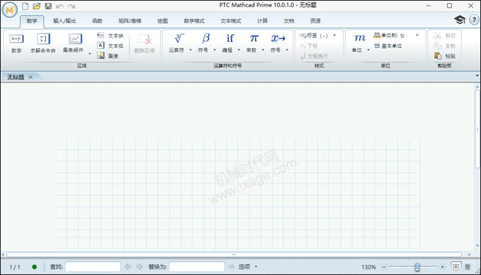Image resolution: width=481 pixels, height=275 pixels.
Task: Click the 替换为 replace input field
Action: [197, 267]
